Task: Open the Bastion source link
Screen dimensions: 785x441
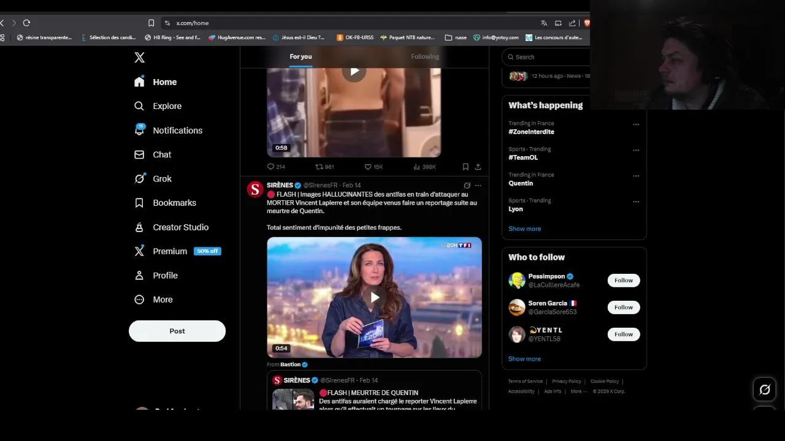Action: point(291,364)
